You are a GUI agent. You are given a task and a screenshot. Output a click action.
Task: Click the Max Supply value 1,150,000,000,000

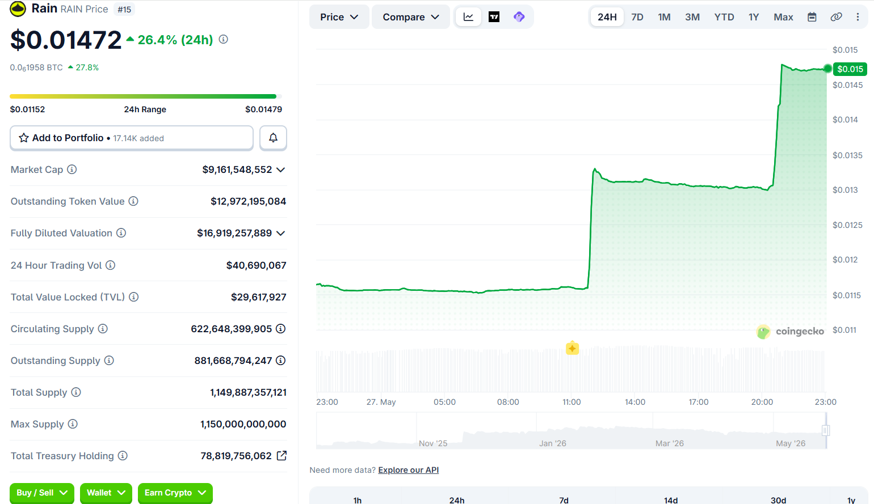click(x=243, y=424)
